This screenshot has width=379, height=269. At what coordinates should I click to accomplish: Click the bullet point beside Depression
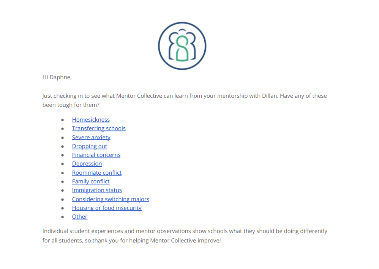(63, 164)
